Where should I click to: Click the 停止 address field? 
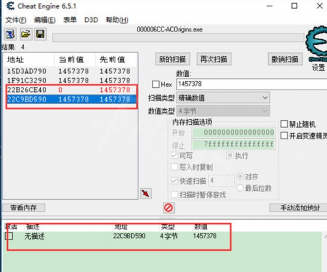tap(233, 144)
